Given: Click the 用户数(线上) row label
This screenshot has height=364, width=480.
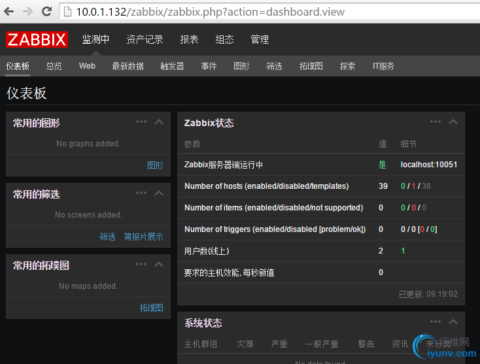Looking at the screenshot, I should [x=207, y=251].
